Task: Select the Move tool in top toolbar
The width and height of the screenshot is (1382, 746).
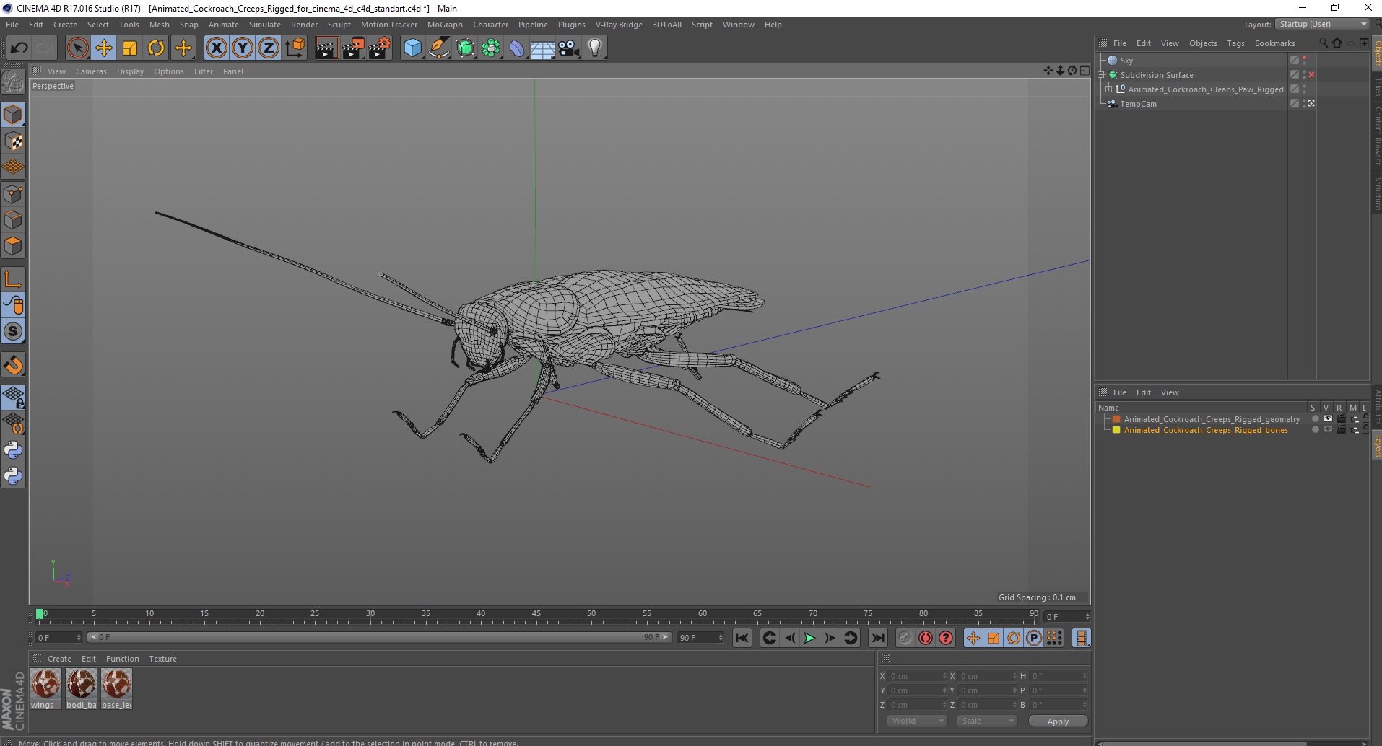Action: point(103,48)
